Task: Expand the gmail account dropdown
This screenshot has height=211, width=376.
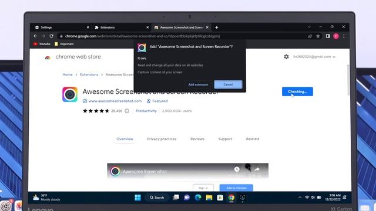Action: tap(314, 57)
